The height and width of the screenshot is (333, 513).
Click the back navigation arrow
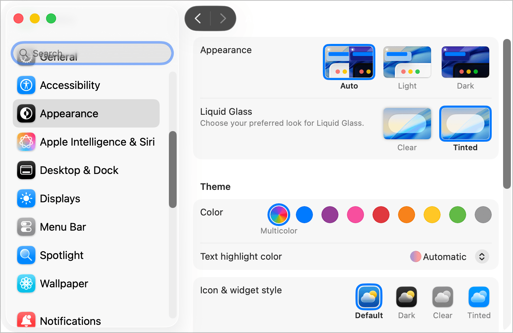click(198, 18)
